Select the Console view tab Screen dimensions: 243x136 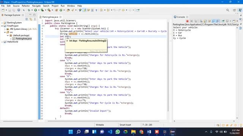181,17
